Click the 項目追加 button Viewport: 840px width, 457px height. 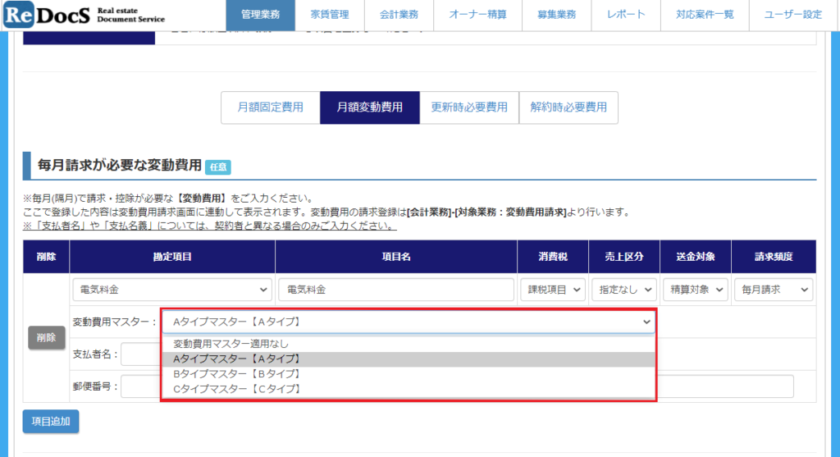click(x=51, y=421)
